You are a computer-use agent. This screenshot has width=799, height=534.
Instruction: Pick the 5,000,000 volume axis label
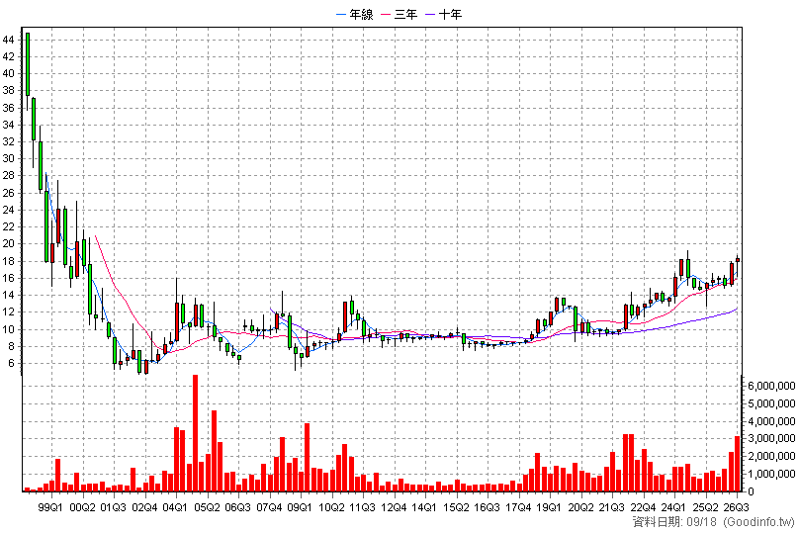tap(771, 404)
